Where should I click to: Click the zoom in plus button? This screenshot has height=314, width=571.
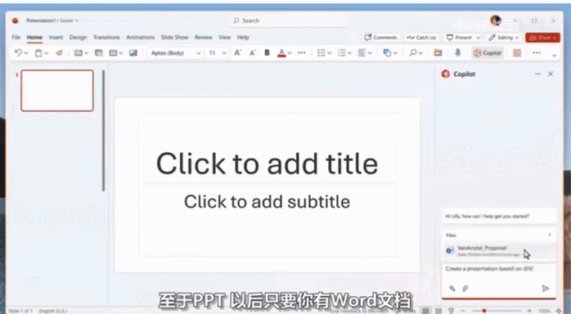528,311
